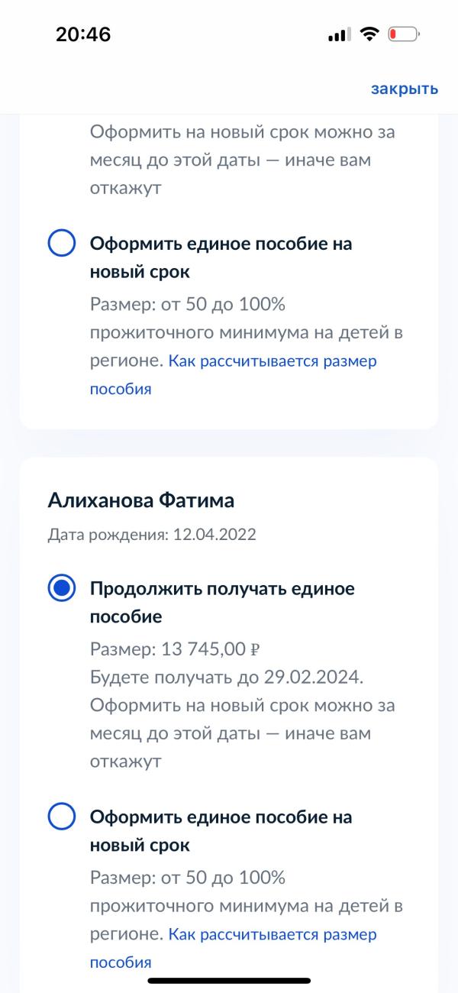
Task: Tap the закрыть link at top
Action: pyautogui.click(x=405, y=89)
